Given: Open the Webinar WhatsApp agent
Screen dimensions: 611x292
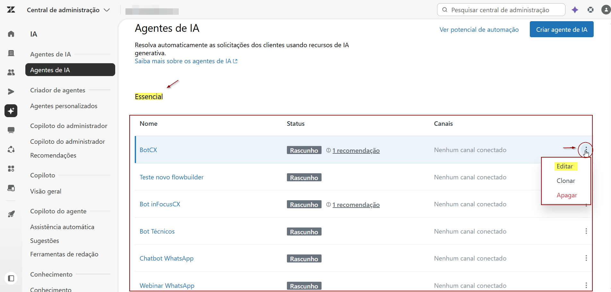Looking at the screenshot, I should [x=167, y=286].
